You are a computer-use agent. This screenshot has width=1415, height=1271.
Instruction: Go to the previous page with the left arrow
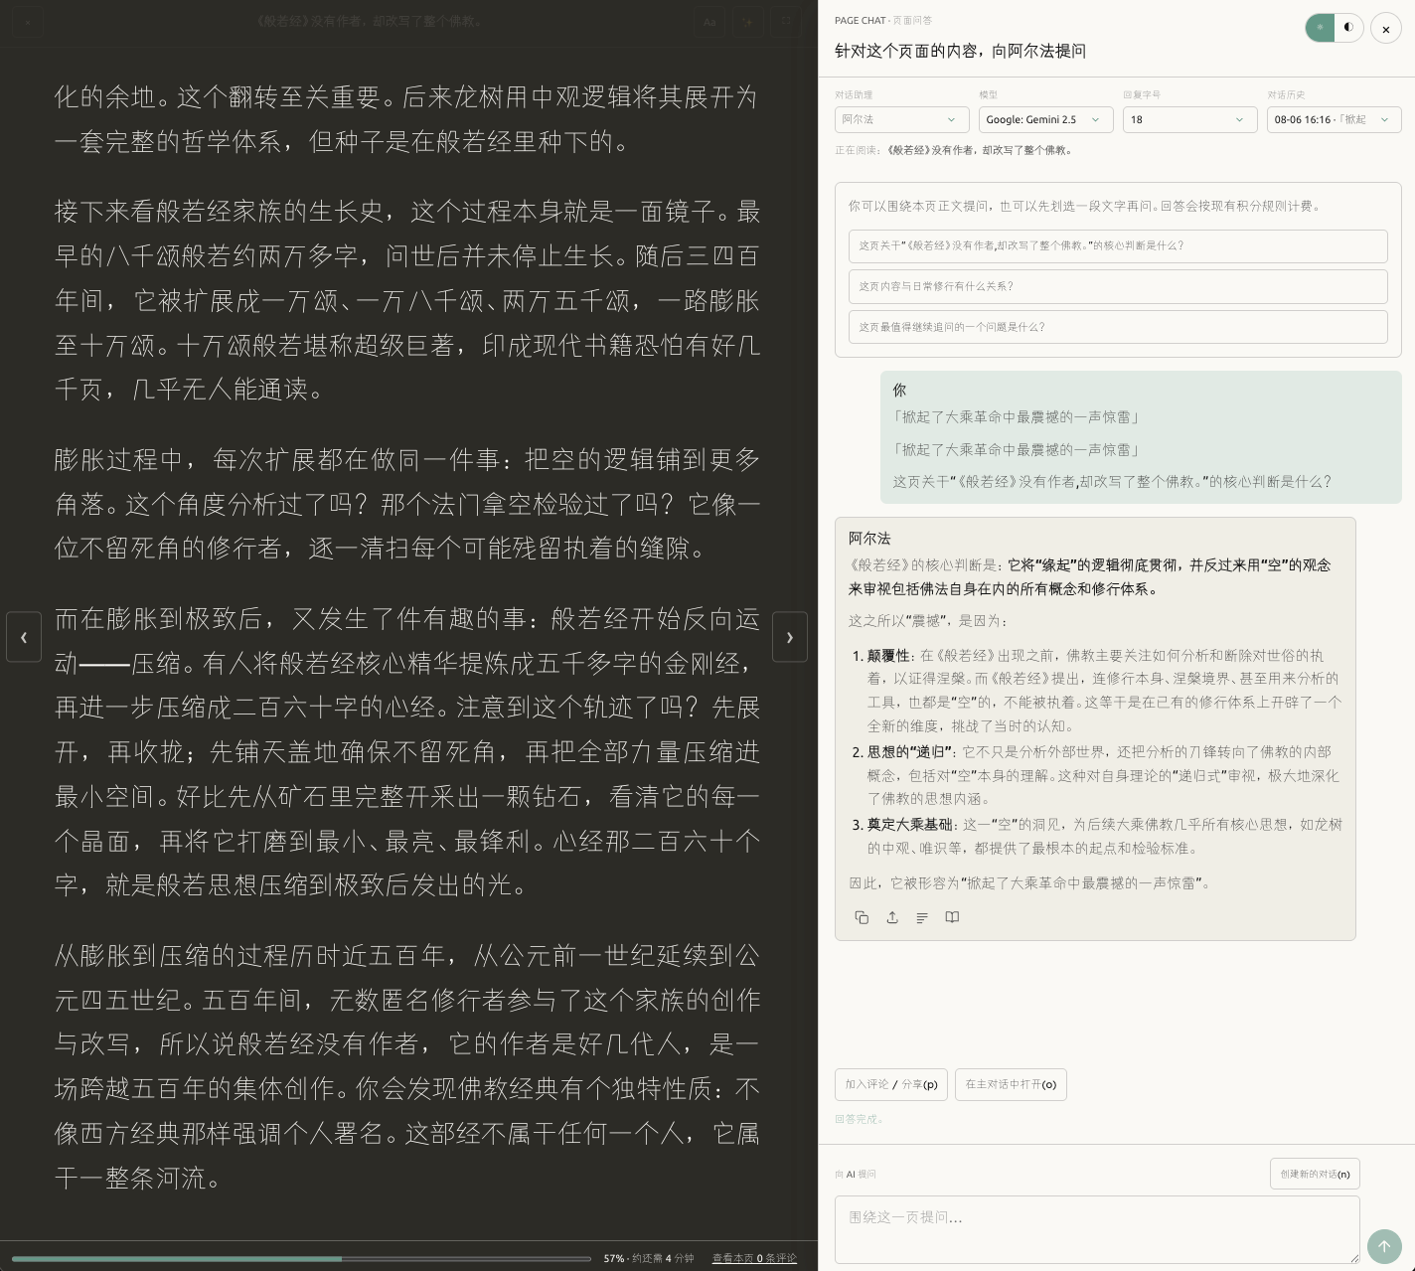tap(24, 637)
